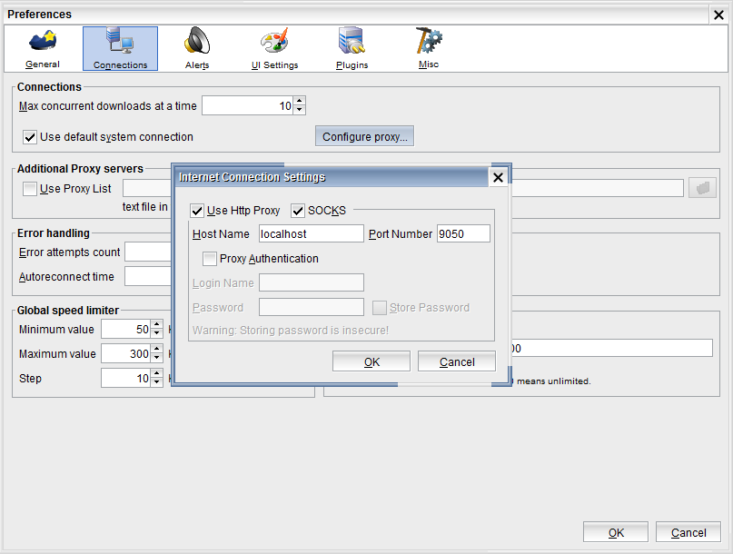The width and height of the screenshot is (733, 554).
Task: Decrease Minimum value speed limiter
Action: click(x=156, y=334)
